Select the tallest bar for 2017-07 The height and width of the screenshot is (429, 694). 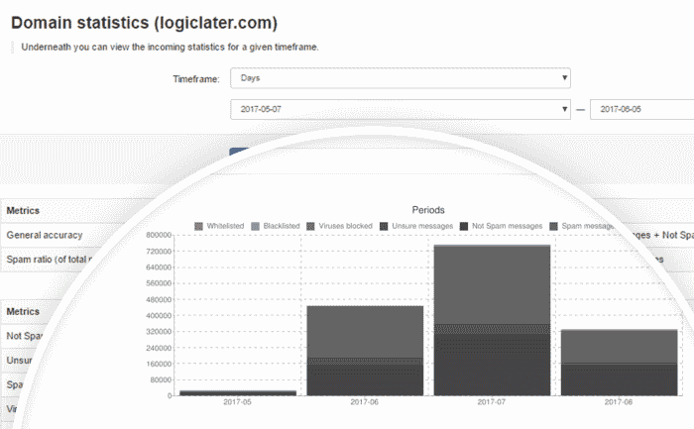pos(492,317)
